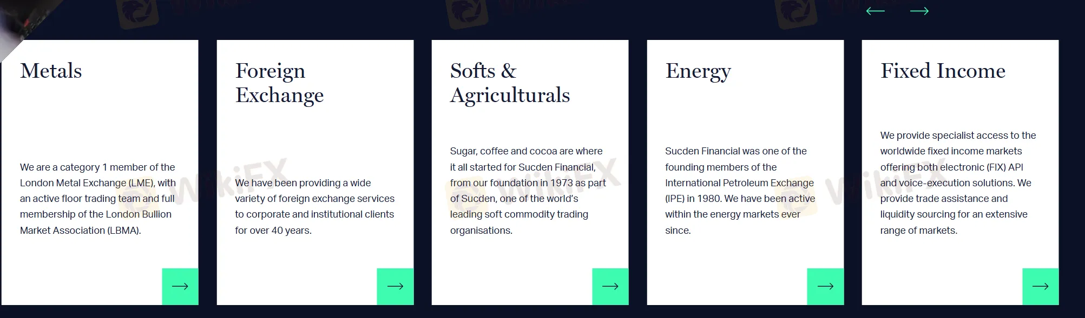The image size is (1085, 318).
Task: Click the Softs & Agriculturals title
Action: 510,83
